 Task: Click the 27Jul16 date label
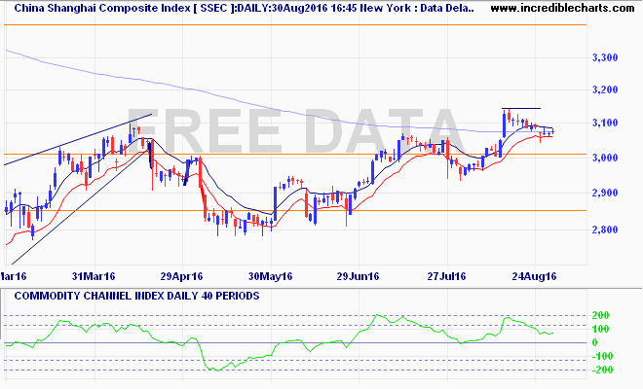(x=446, y=276)
